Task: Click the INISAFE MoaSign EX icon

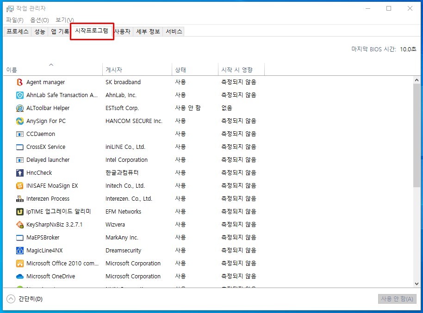Action: pyautogui.click(x=20, y=185)
